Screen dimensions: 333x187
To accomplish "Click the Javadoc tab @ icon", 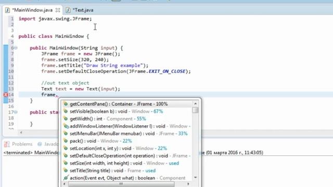I will 40,144.
